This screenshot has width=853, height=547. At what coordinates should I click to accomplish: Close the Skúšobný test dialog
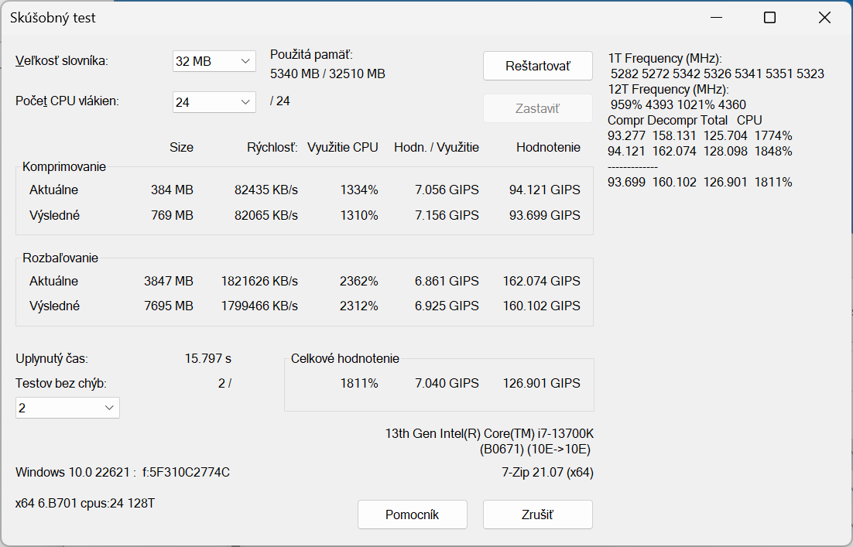tap(824, 18)
